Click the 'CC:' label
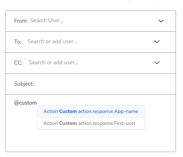 18,63
